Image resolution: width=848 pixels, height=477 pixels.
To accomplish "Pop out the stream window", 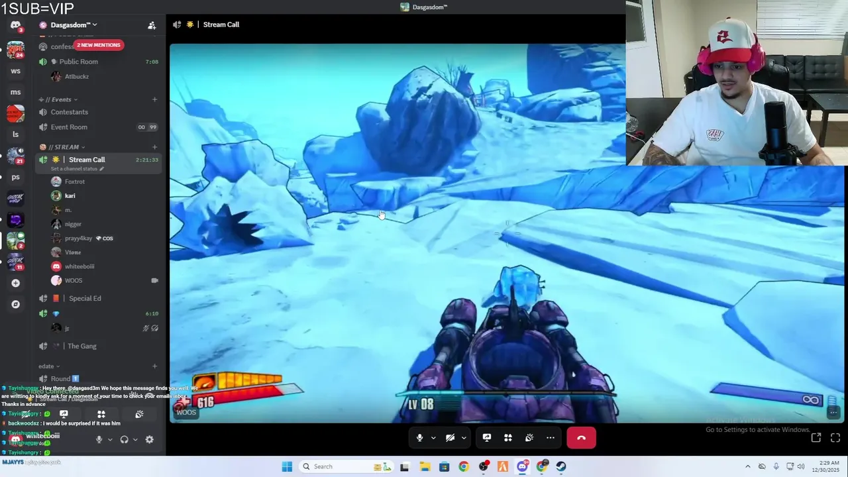I will point(816,437).
